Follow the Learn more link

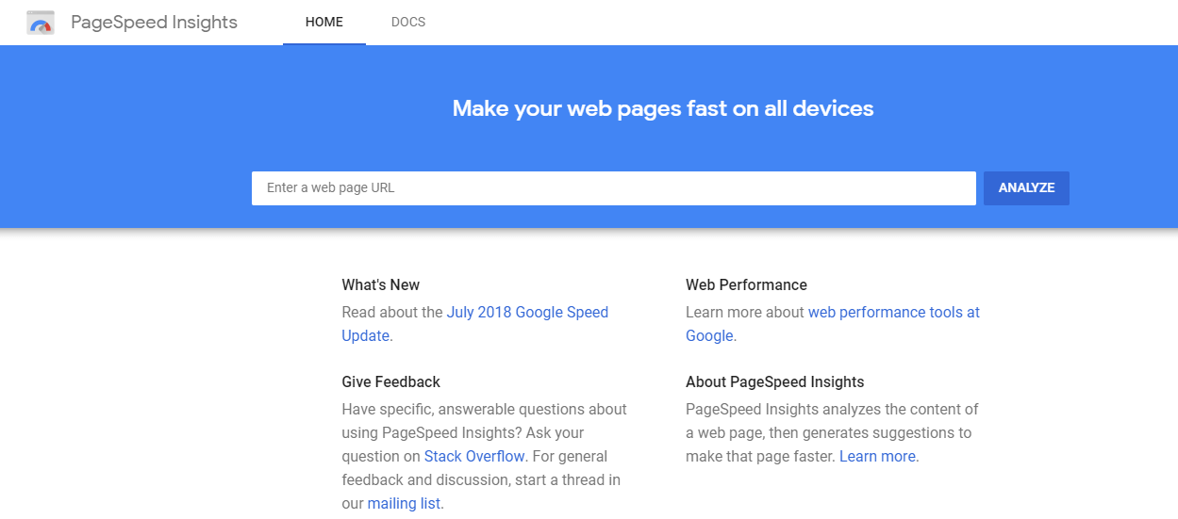tap(877, 456)
